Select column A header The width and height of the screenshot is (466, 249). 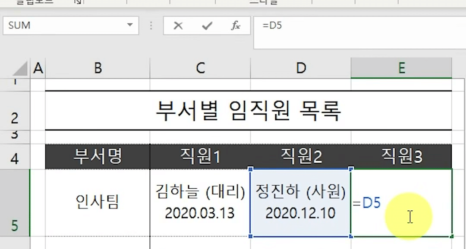tap(38, 68)
